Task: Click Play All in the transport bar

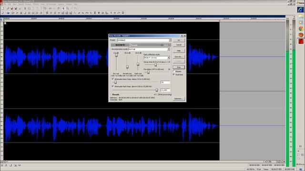Action: pos(13,13)
